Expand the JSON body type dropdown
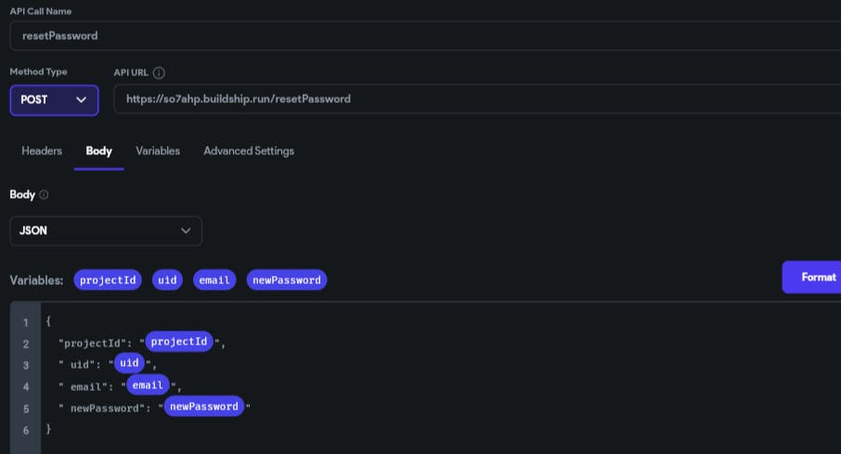The height and width of the screenshot is (454, 841). point(106,230)
